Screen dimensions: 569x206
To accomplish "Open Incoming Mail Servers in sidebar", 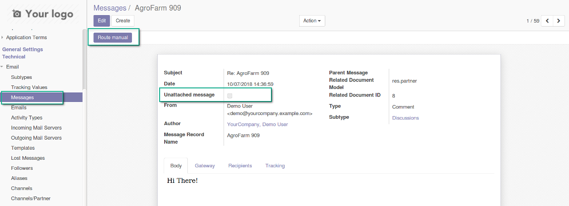I will [x=36, y=128].
